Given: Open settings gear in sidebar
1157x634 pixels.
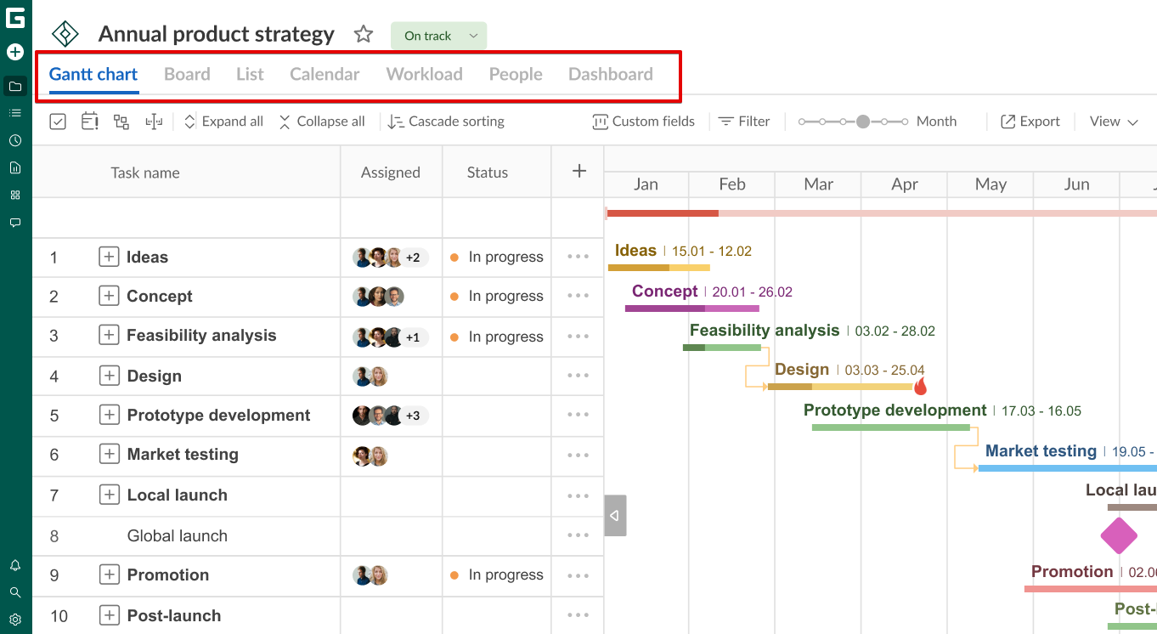Looking at the screenshot, I should click(x=15, y=620).
